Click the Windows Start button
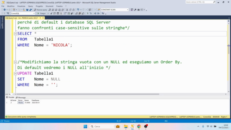 click(85, 126)
